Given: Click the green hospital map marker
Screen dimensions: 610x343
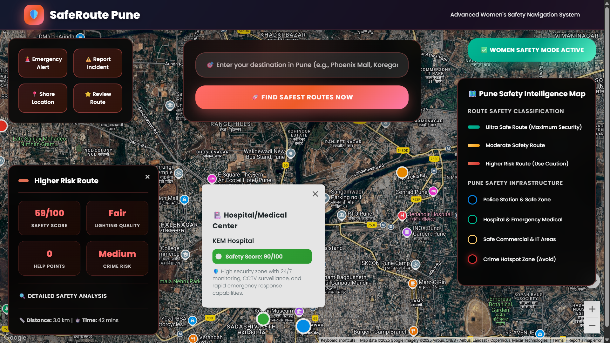Looking at the screenshot, I should point(263,319).
